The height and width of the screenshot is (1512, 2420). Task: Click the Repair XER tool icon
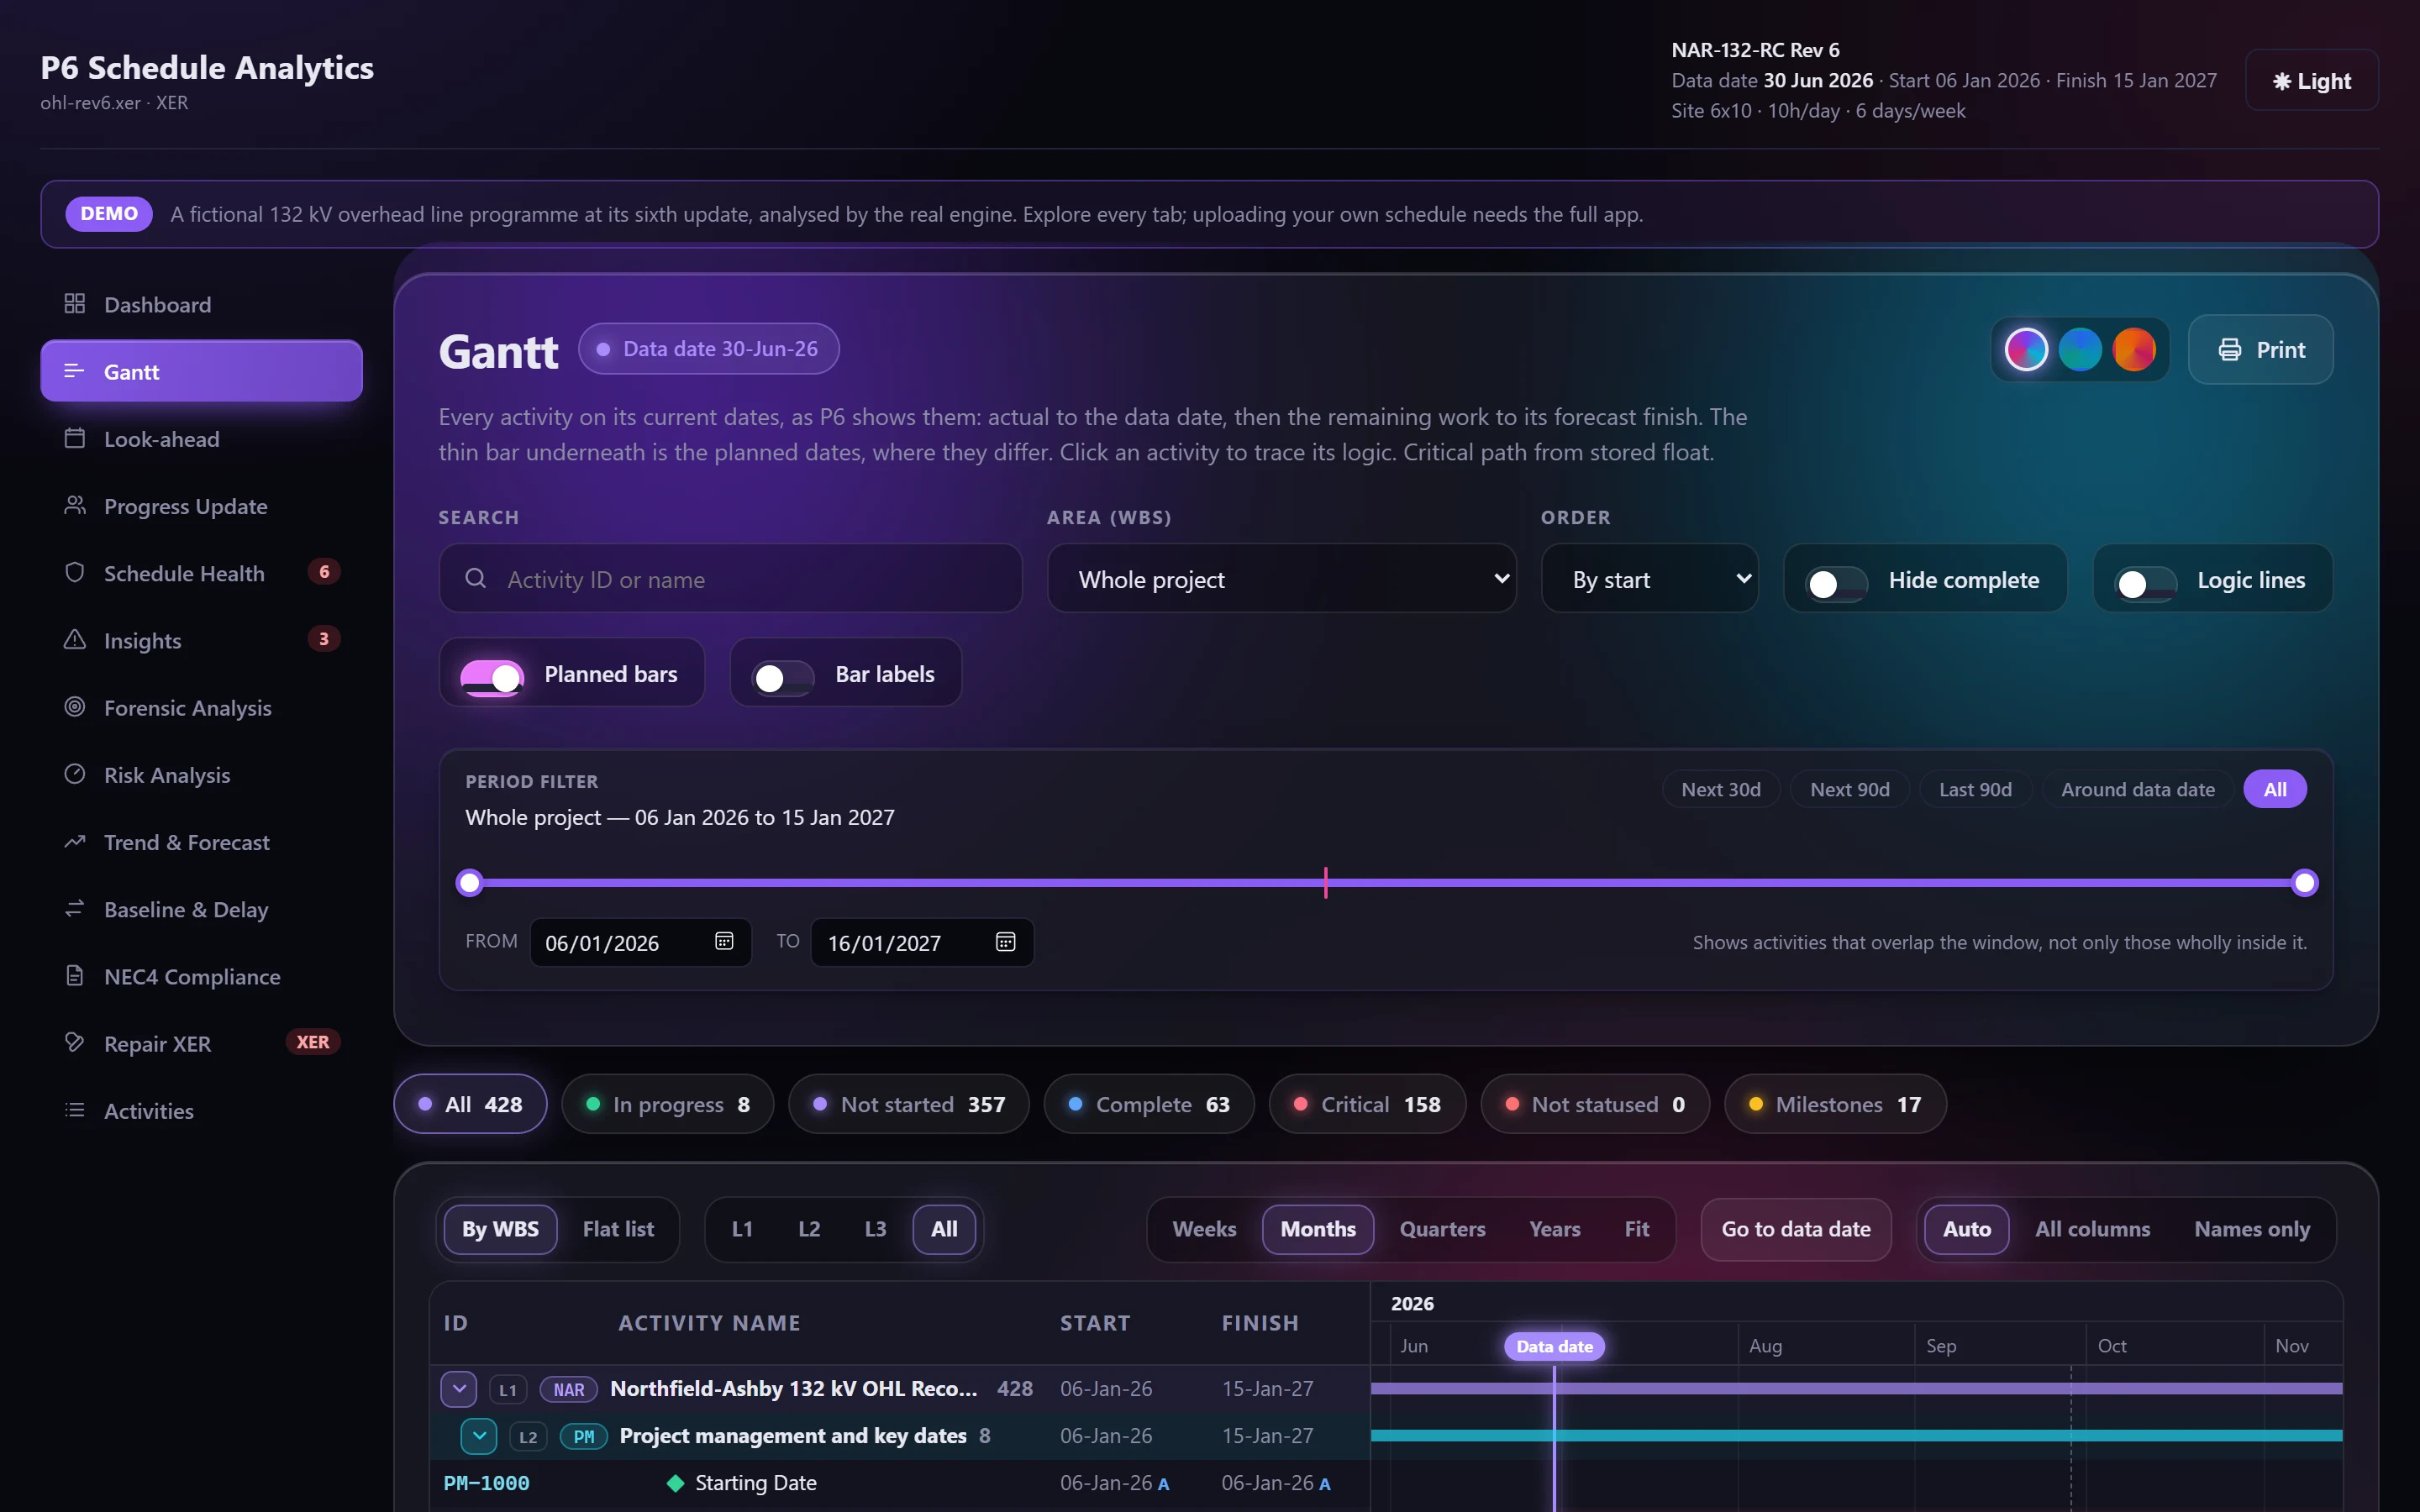click(x=75, y=1042)
